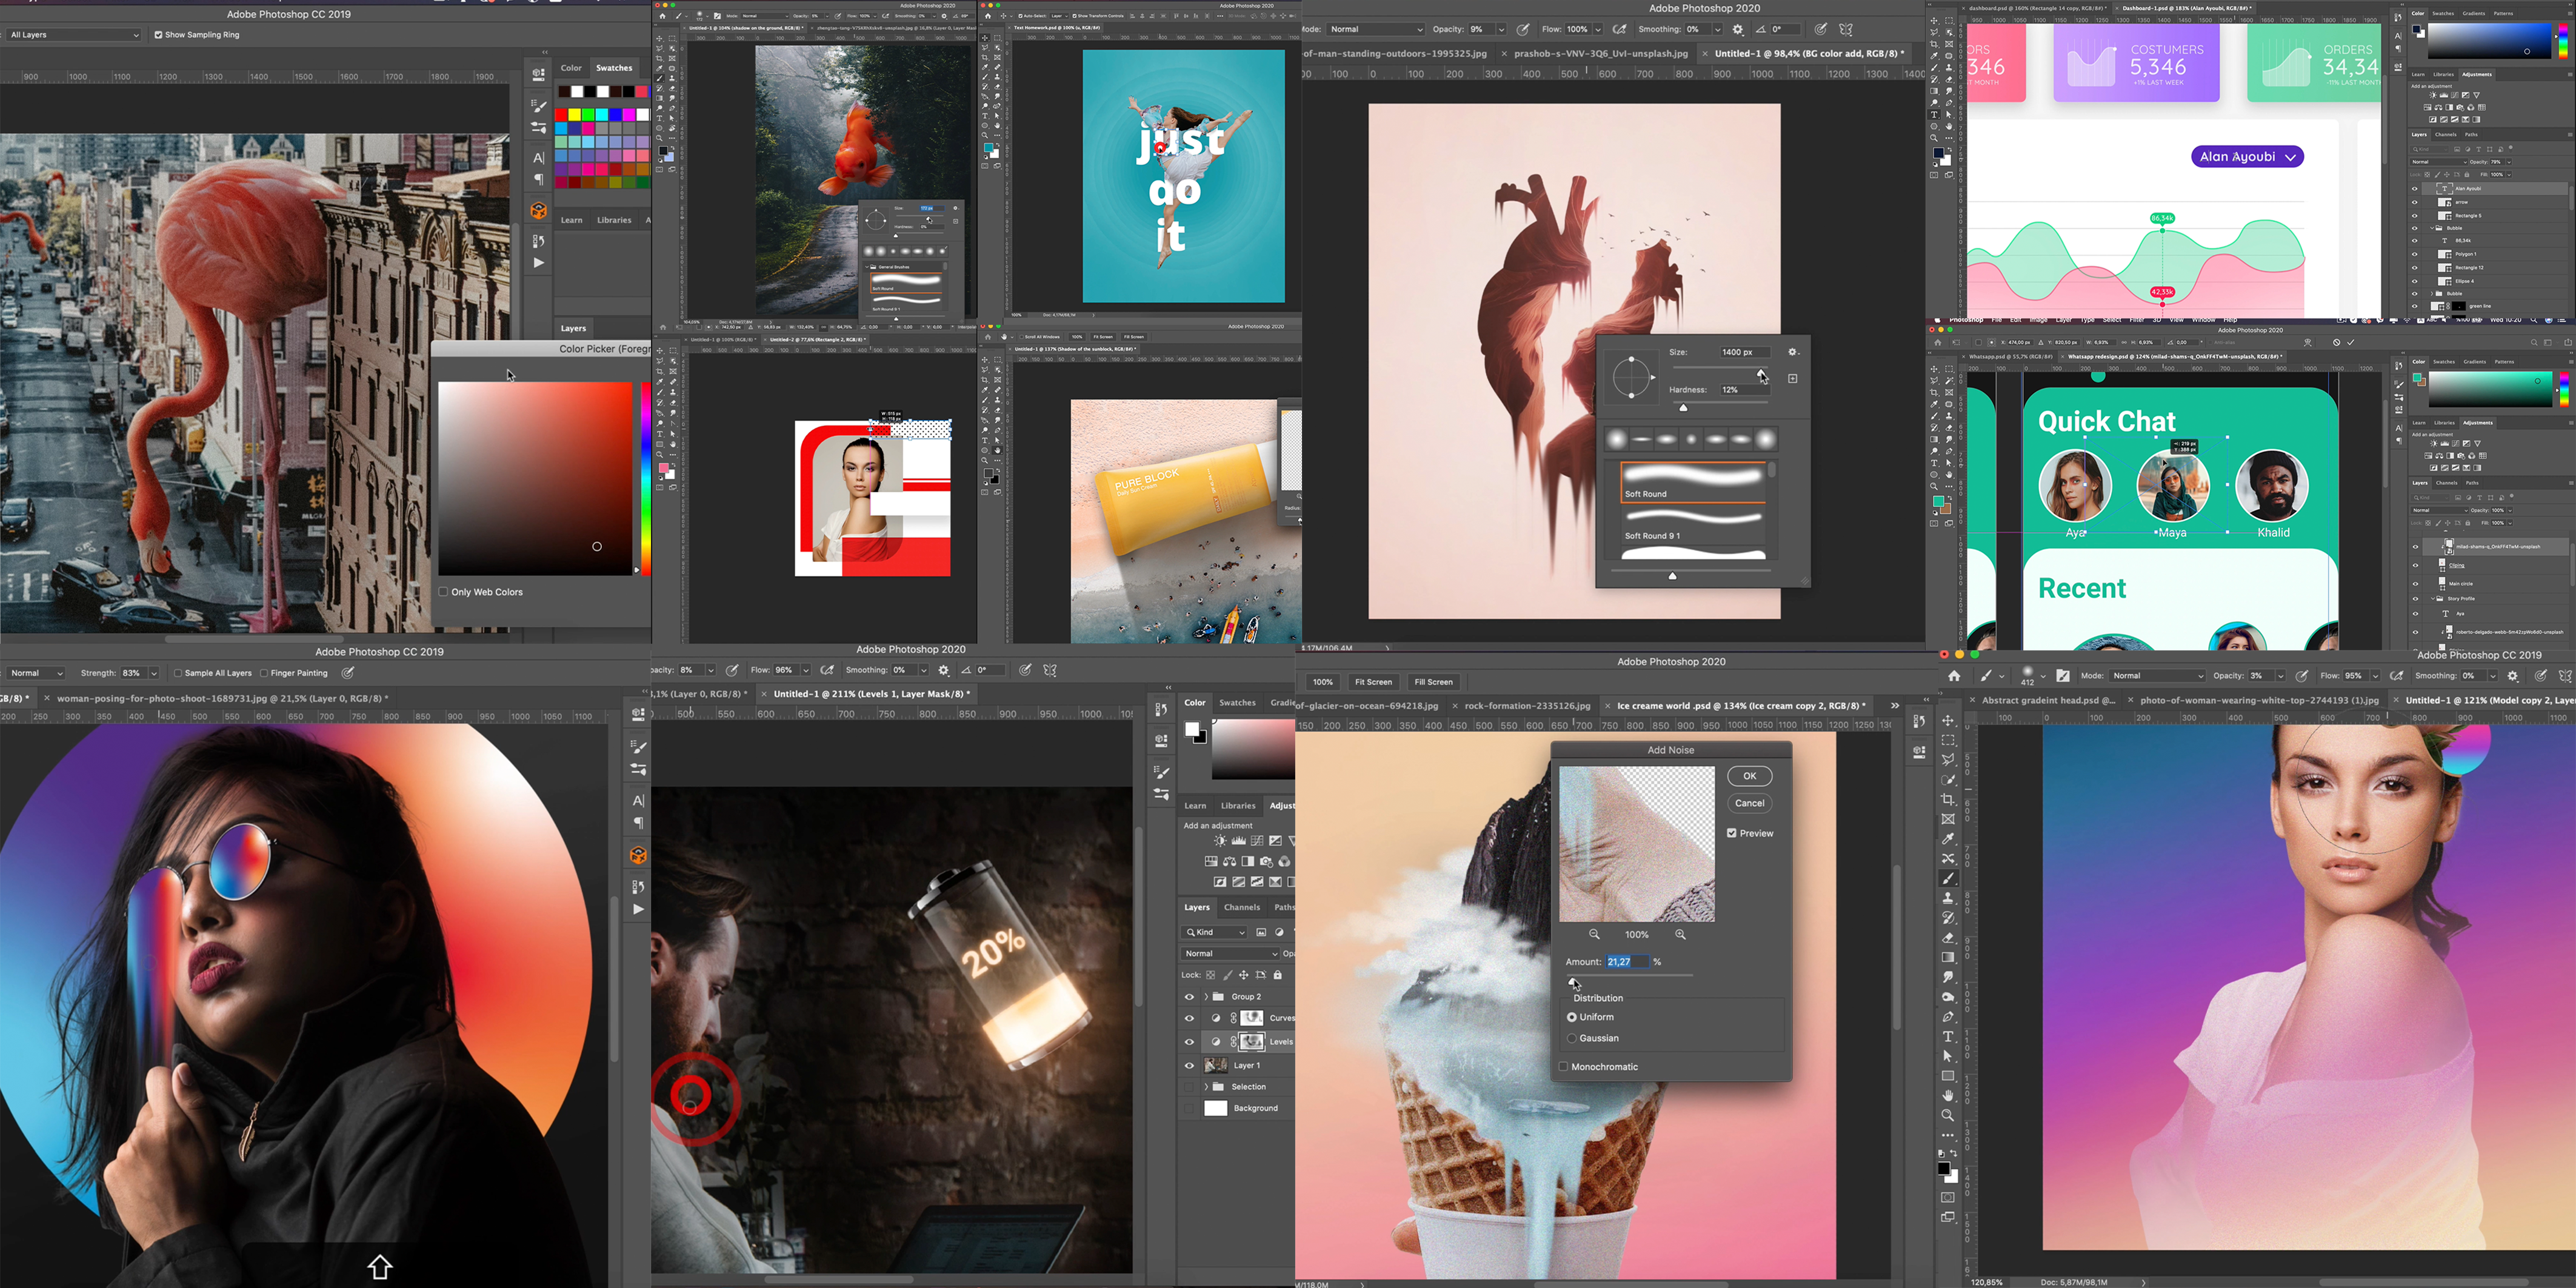Screen dimensions: 2576x1288
Task: Click the Fill Screen button
Action: (x=1433, y=682)
